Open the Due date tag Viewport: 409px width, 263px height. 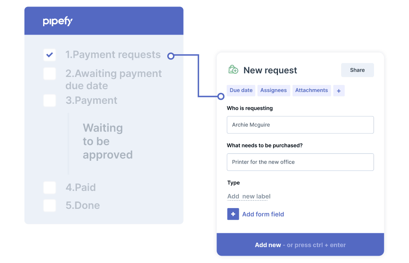[x=241, y=90]
